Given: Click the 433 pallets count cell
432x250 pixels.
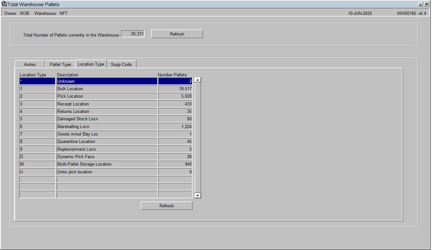Looking at the screenshot, I should pyautogui.click(x=175, y=104).
